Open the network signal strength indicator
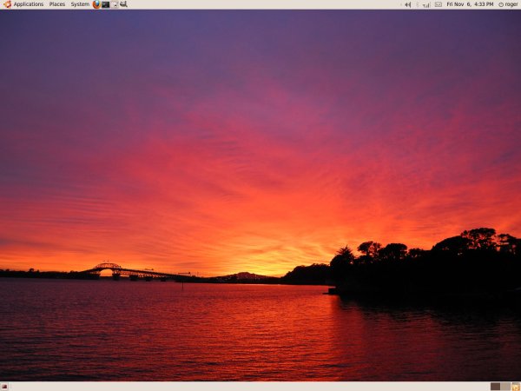The height and width of the screenshot is (391, 521). click(x=426, y=4)
